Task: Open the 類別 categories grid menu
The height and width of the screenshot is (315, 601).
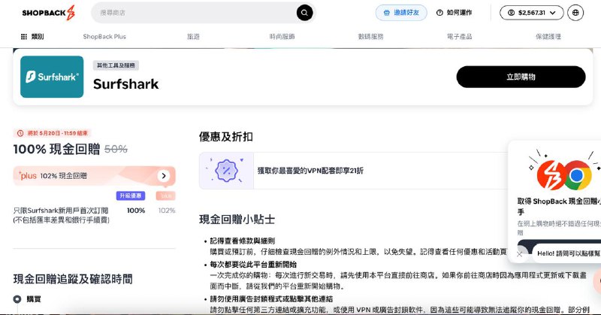Action: (x=32, y=36)
